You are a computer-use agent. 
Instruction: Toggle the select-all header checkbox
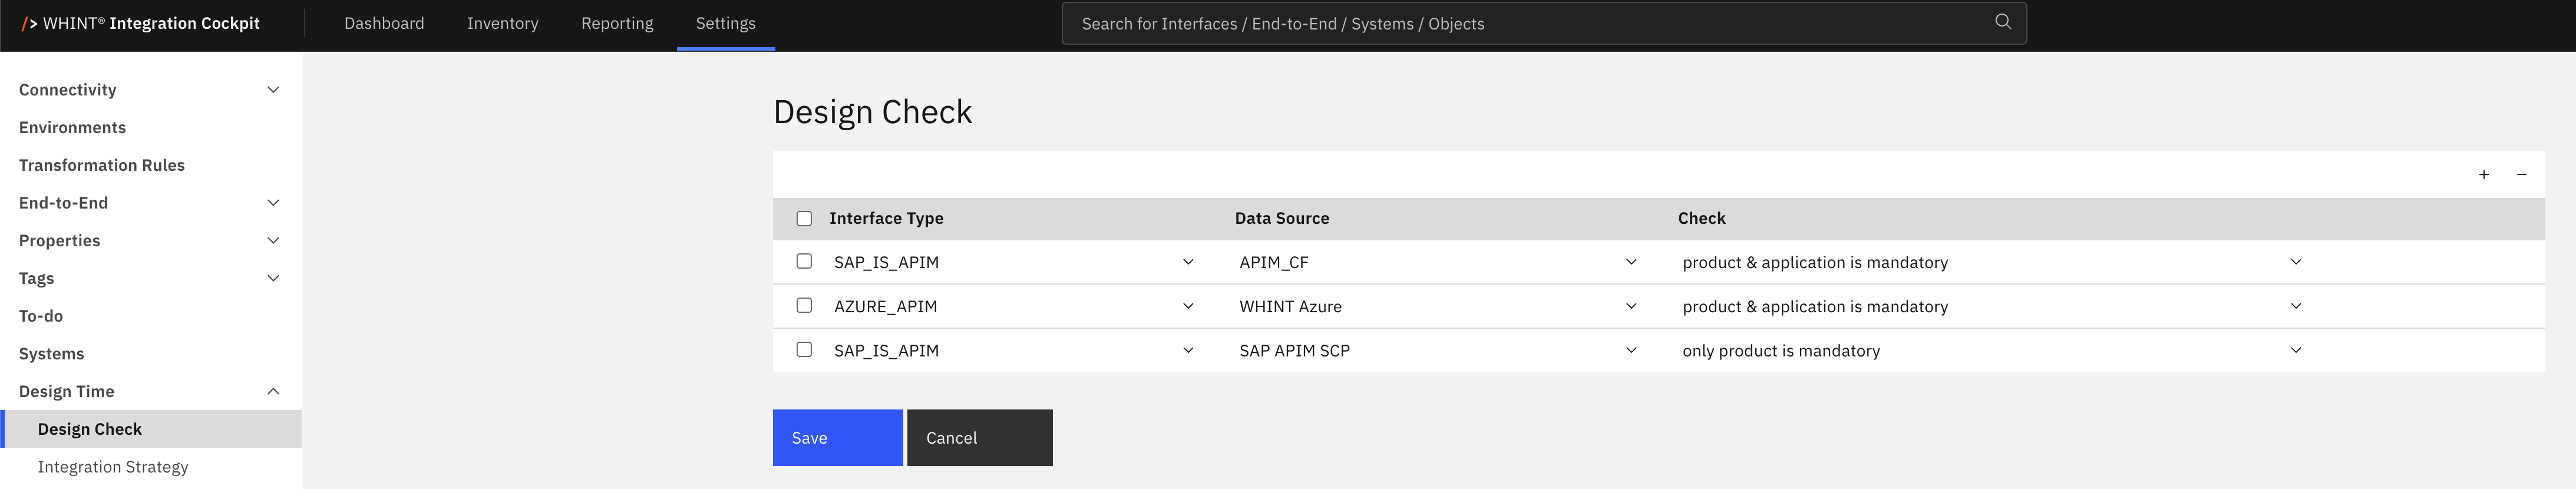pyautogui.click(x=804, y=219)
